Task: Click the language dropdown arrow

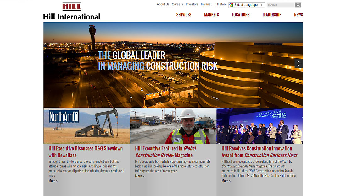Action: click(x=261, y=5)
